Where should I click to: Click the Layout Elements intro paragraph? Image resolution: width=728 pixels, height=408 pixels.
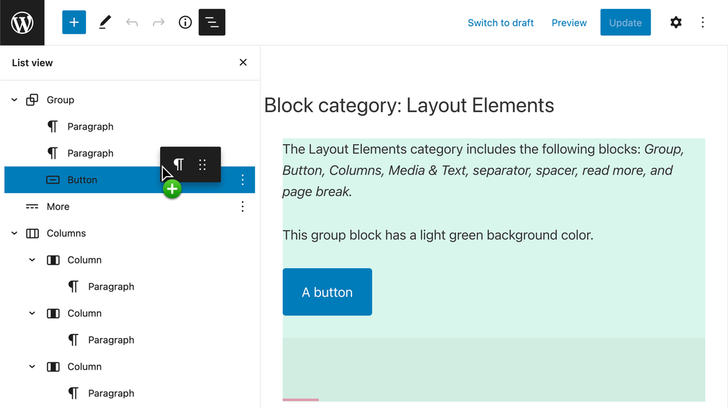(x=483, y=170)
